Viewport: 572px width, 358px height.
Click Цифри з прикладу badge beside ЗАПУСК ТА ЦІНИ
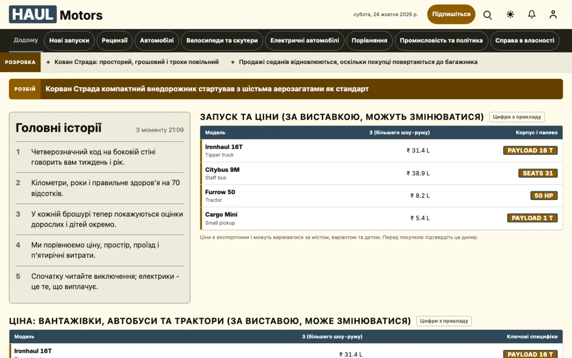(517, 117)
